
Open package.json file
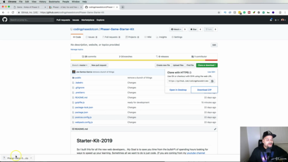[81, 112]
